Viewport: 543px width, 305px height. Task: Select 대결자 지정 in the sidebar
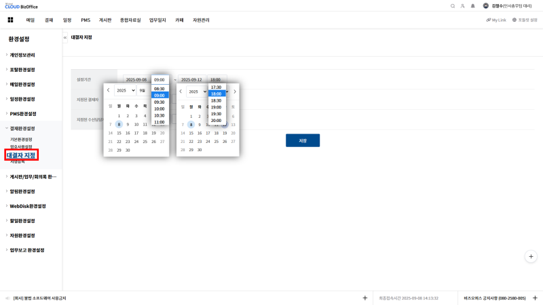click(x=20, y=156)
